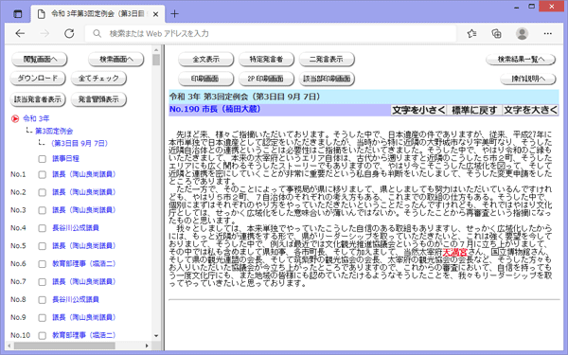This screenshot has height=355, width=568.
Task: Reset text size with 標準に戻す
Action: coord(474,110)
